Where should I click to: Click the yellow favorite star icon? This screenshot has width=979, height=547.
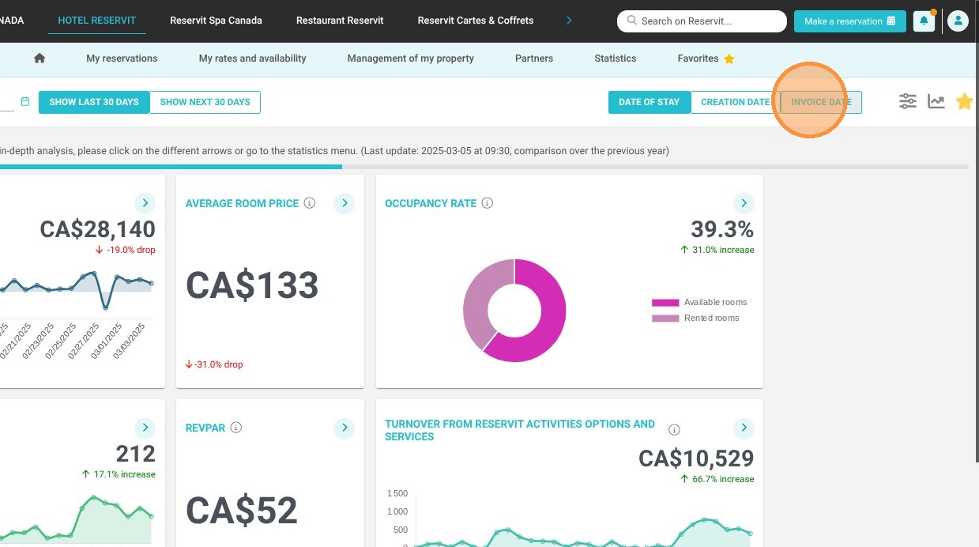point(964,101)
